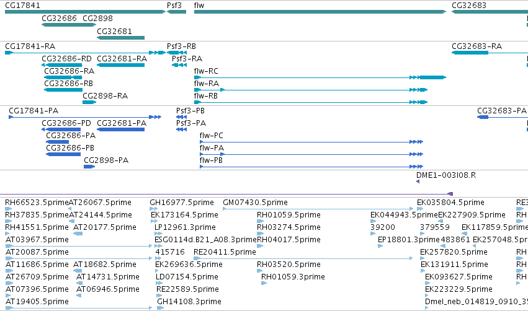Viewport: 528px width, 311px height.
Task: Select the ESG0114d.B21_A08.3prime label
Action: 205,240
